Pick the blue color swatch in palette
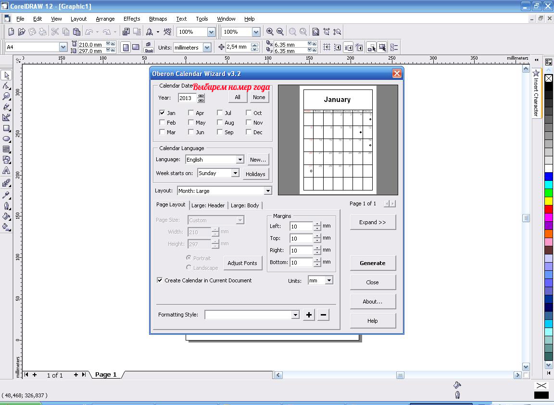This screenshot has height=405, width=554. [x=549, y=177]
